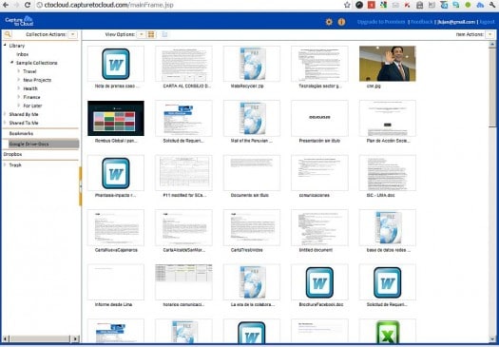Viewport: 499px width, 347px height.
Task: Select Google Drive-Docs section
Action: [44, 144]
